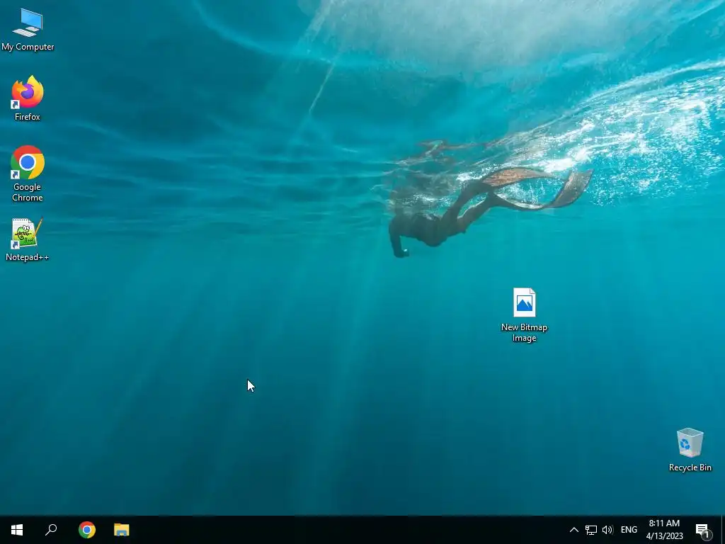This screenshot has height=544, width=725.
Task: Open the Windows Start menu
Action: point(17,530)
